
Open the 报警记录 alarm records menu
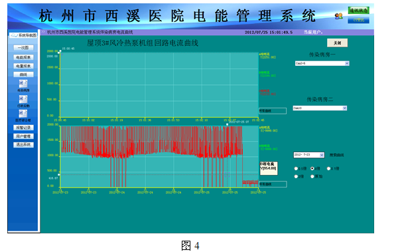(23, 128)
